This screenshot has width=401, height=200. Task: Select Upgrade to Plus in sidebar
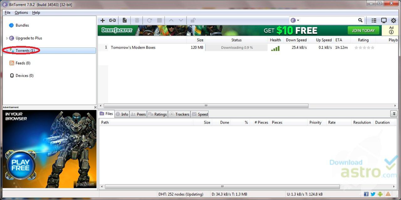(x=29, y=38)
